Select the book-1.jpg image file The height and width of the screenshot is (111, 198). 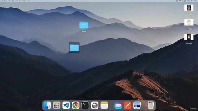click(189, 8)
